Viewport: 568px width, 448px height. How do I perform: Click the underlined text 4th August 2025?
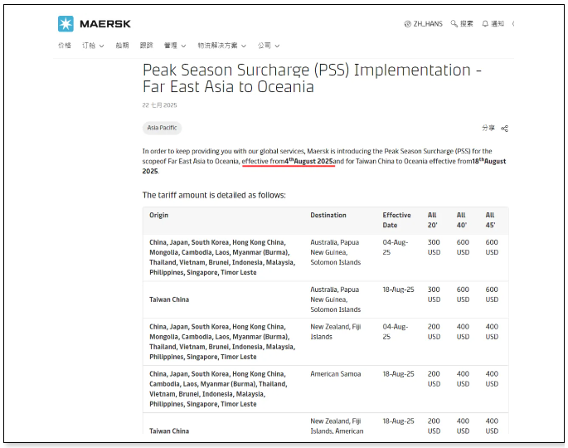[x=308, y=161]
